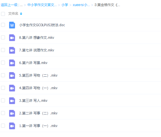Viewport: 161px width, 137px height.
Task: Check the box for 4.第四讲 写物（一）.mkv
Action: coord(3,88)
